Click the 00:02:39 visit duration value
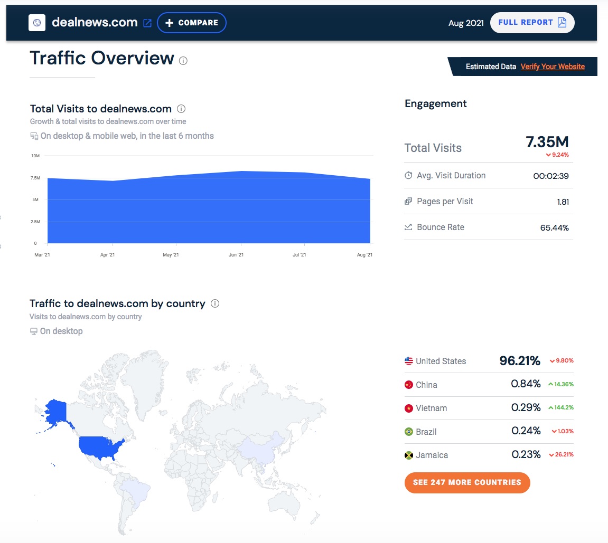 tap(550, 176)
